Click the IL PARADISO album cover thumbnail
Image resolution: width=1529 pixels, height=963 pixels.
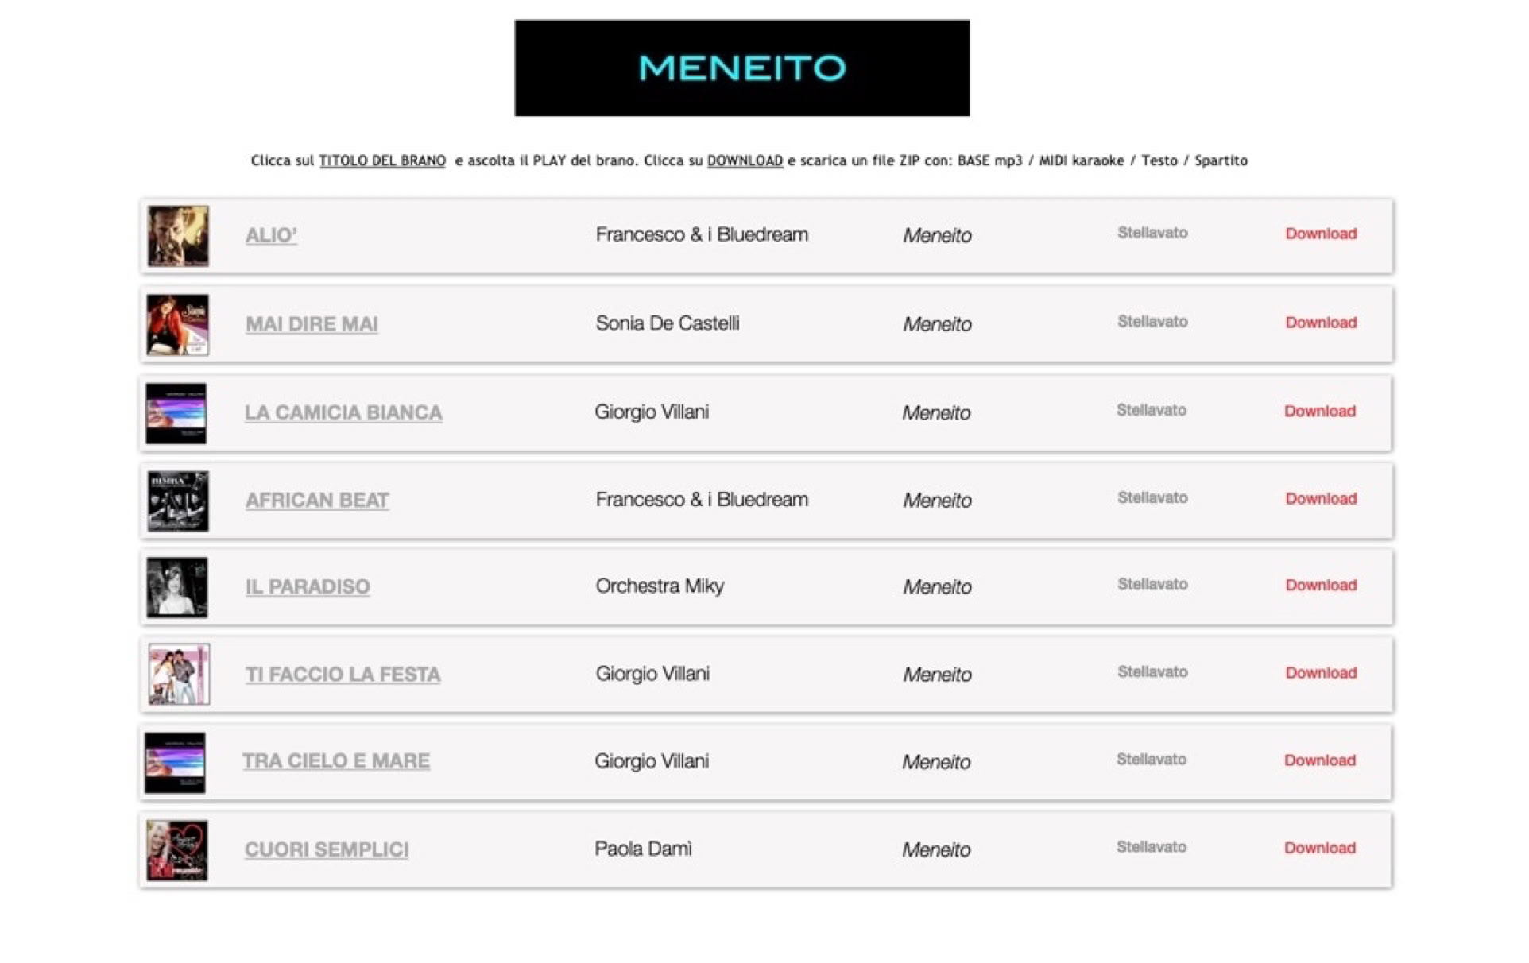point(177,588)
